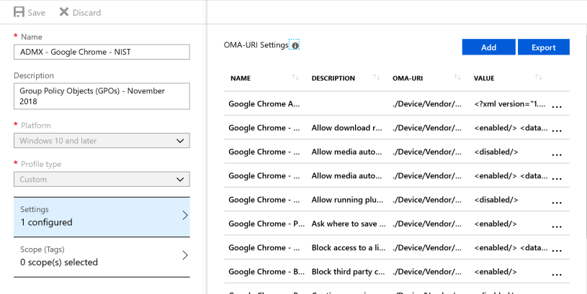
Task: Open ellipsis menu for Block third party row
Action: click(556, 272)
